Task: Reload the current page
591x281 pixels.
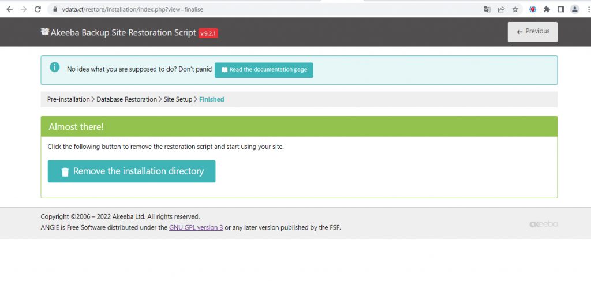Action: [38, 9]
